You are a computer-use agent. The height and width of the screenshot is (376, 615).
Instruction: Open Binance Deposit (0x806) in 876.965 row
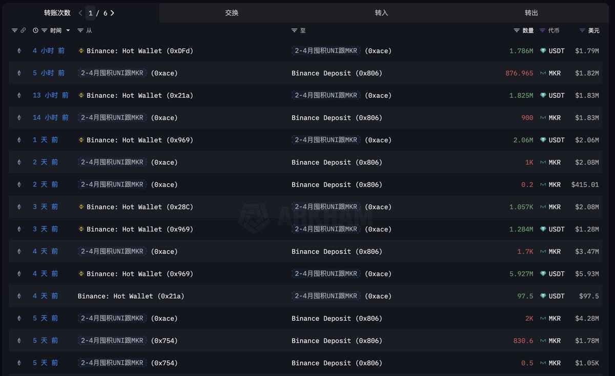[x=337, y=73]
